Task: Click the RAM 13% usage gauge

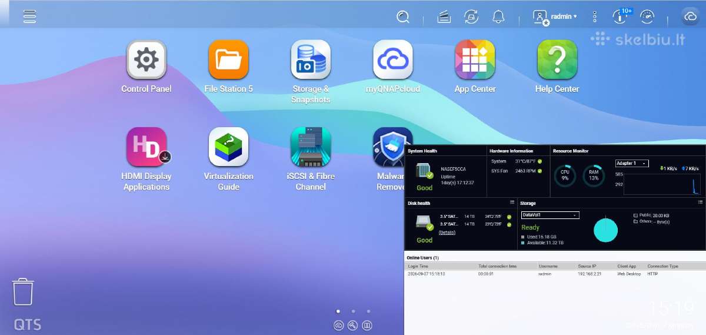Action: [x=594, y=175]
